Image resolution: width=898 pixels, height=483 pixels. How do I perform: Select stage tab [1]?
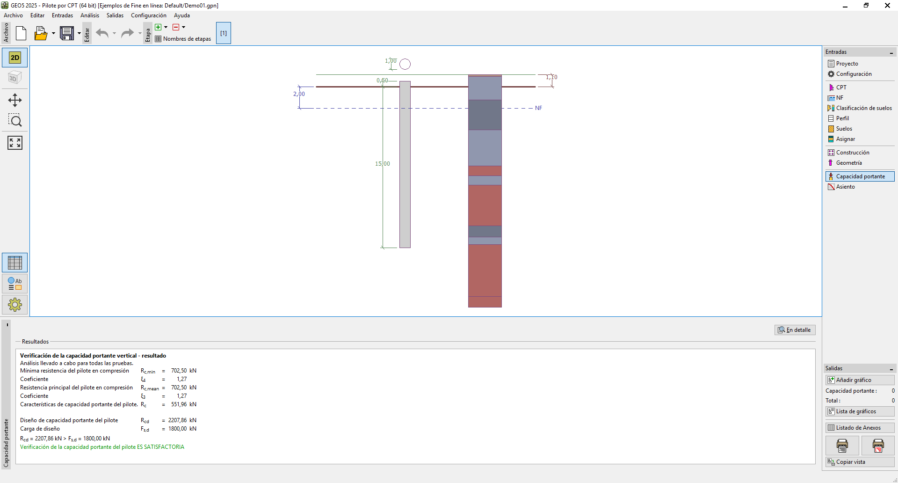click(224, 33)
